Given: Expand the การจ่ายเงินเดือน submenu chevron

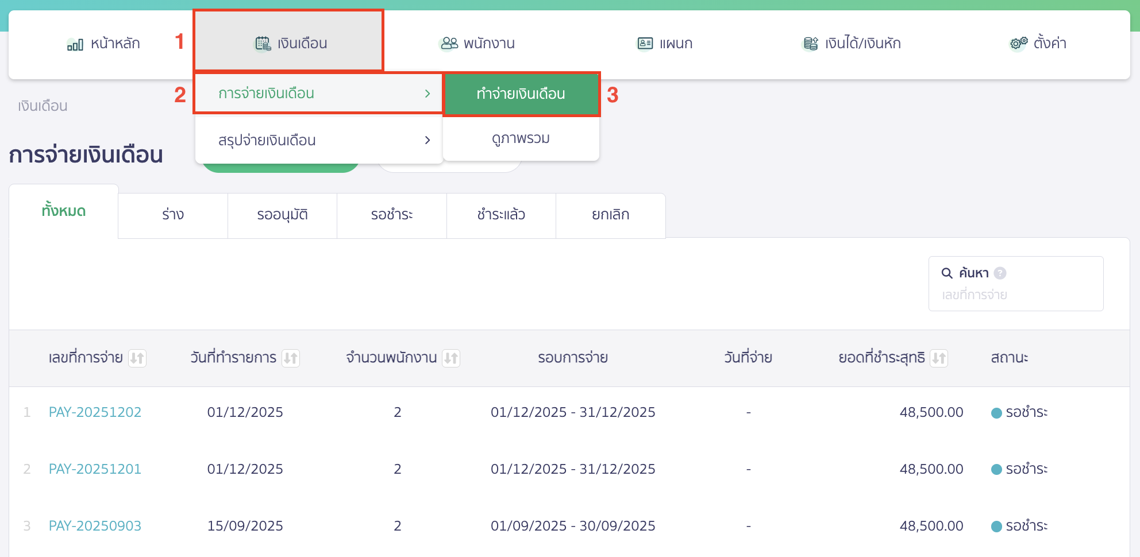Looking at the screenshot, I should [x=427, y=94].
